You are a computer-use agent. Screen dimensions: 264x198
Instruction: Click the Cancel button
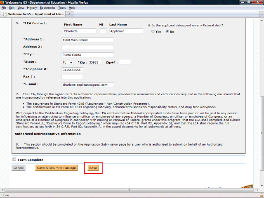tap(18, 168)
